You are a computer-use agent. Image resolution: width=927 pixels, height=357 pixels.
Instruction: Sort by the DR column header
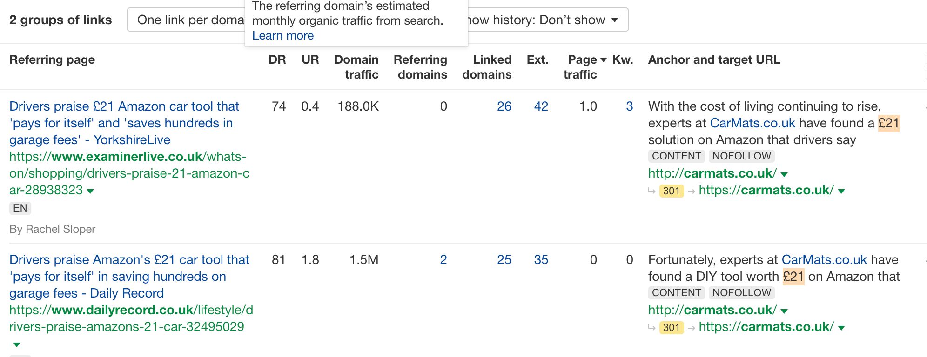[278, 59]
